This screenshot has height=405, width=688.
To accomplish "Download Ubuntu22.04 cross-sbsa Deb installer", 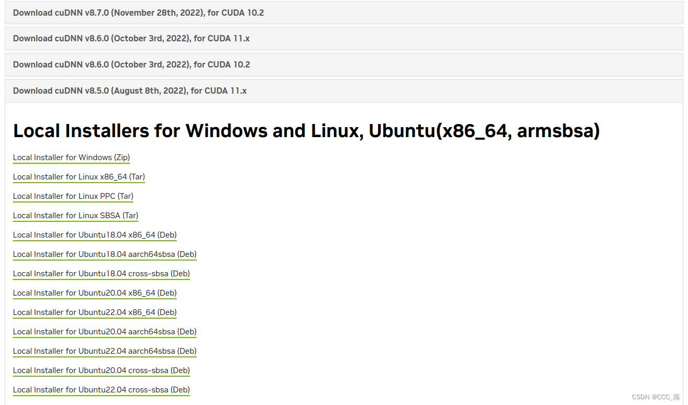I will click(x=101, y=389).
